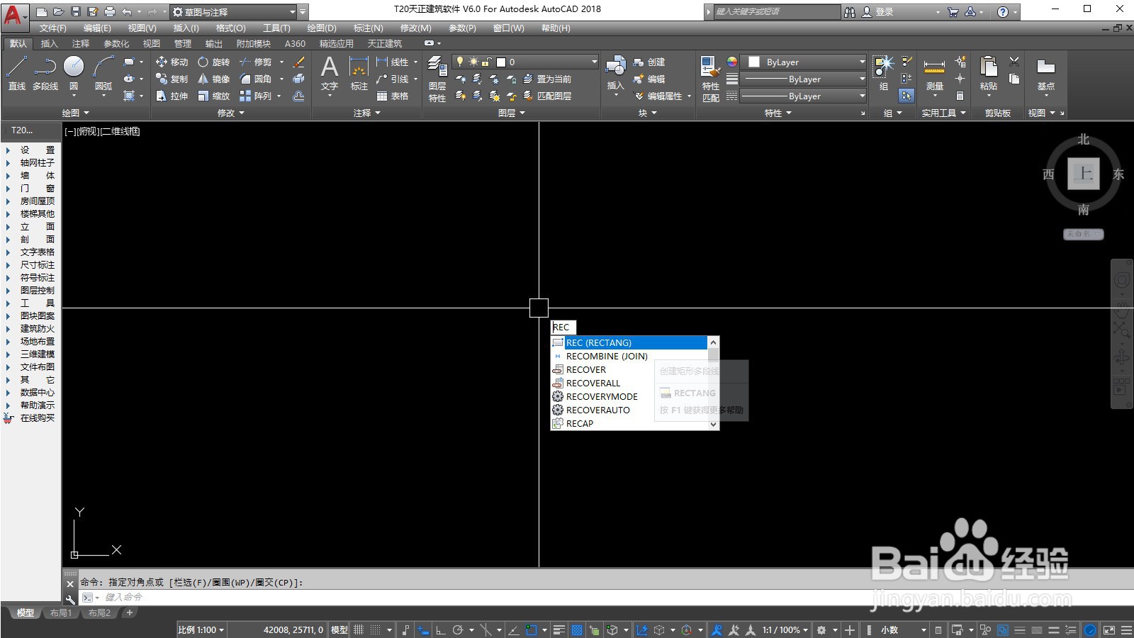Open the linetype ByLayer dropdown

point(803,96)
